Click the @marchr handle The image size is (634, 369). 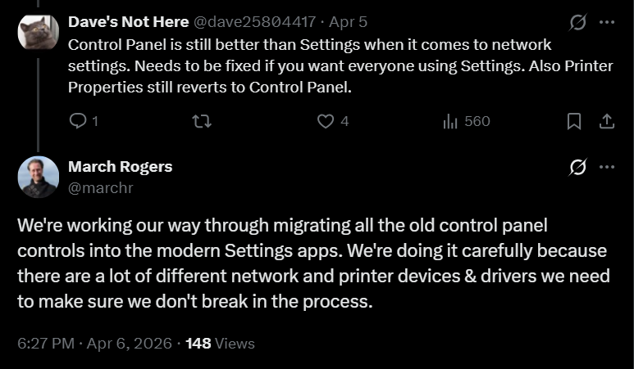[x=100, y=188]
